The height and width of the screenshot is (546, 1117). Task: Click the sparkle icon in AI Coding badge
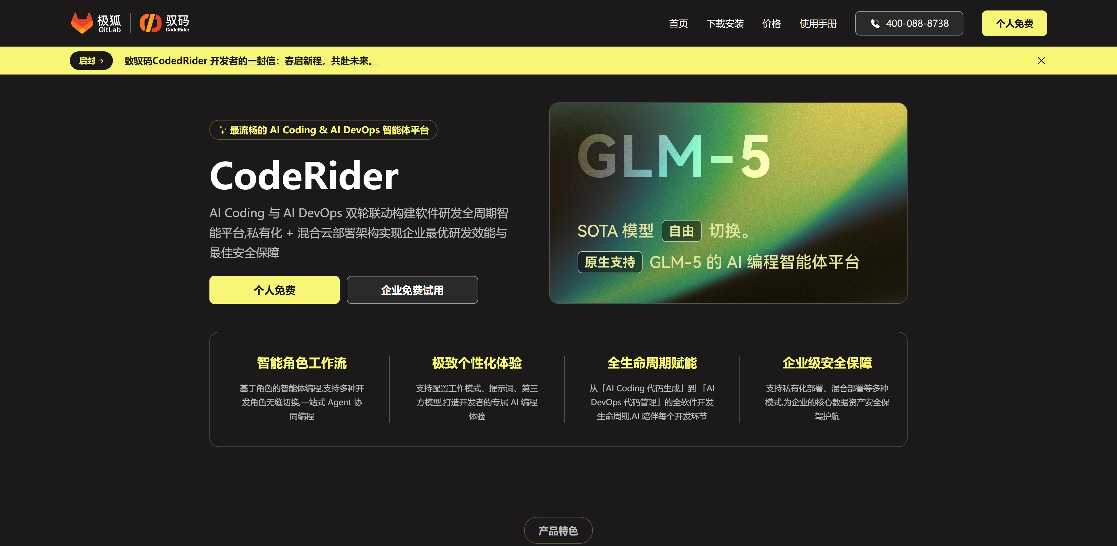click(223, 130)
